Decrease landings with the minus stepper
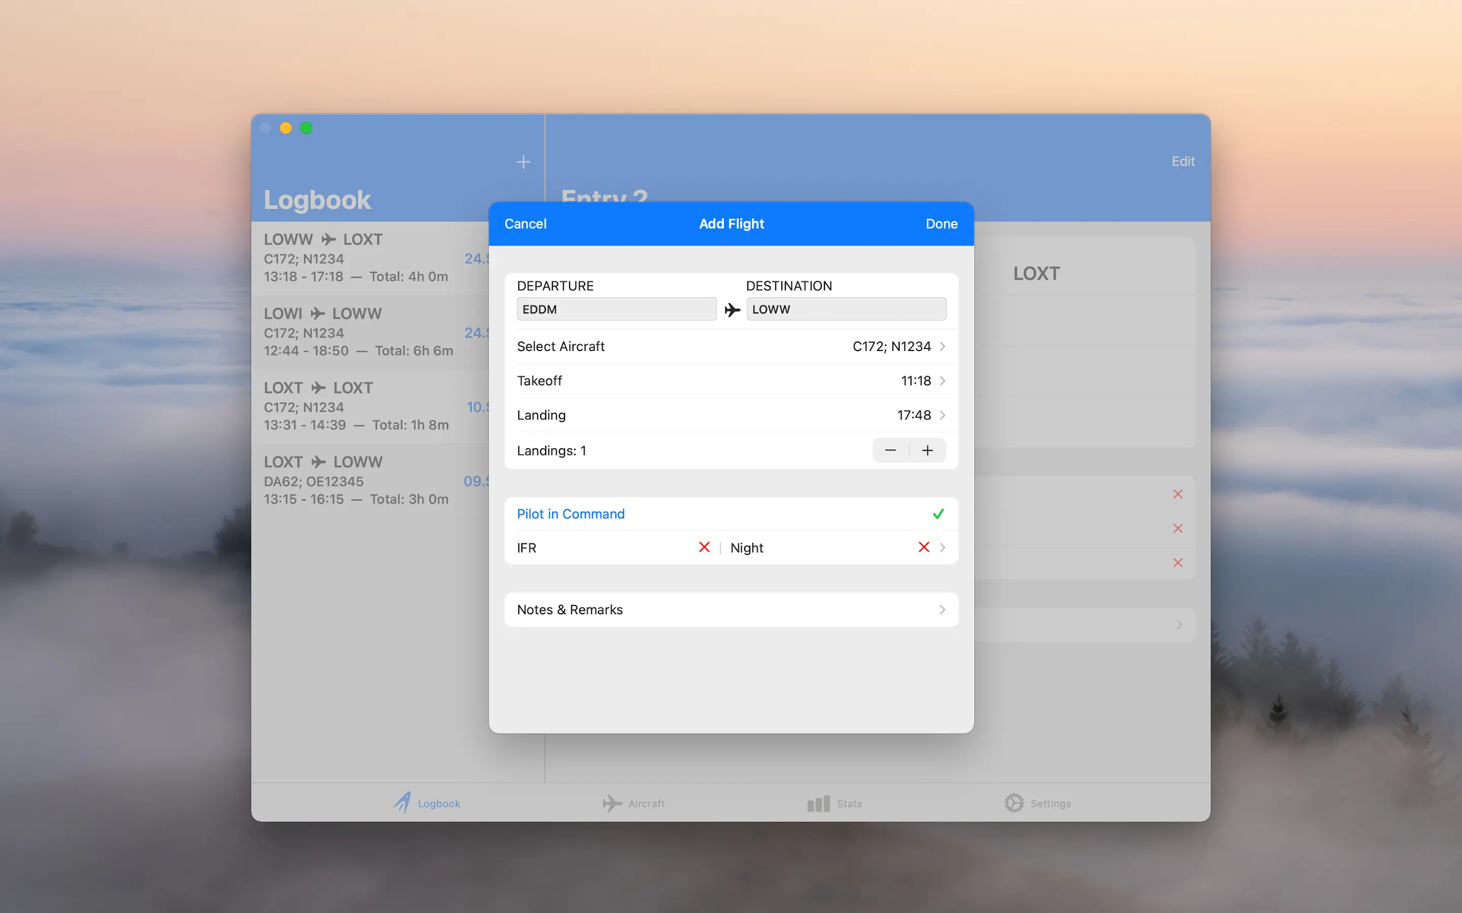 tap(890, 450)
